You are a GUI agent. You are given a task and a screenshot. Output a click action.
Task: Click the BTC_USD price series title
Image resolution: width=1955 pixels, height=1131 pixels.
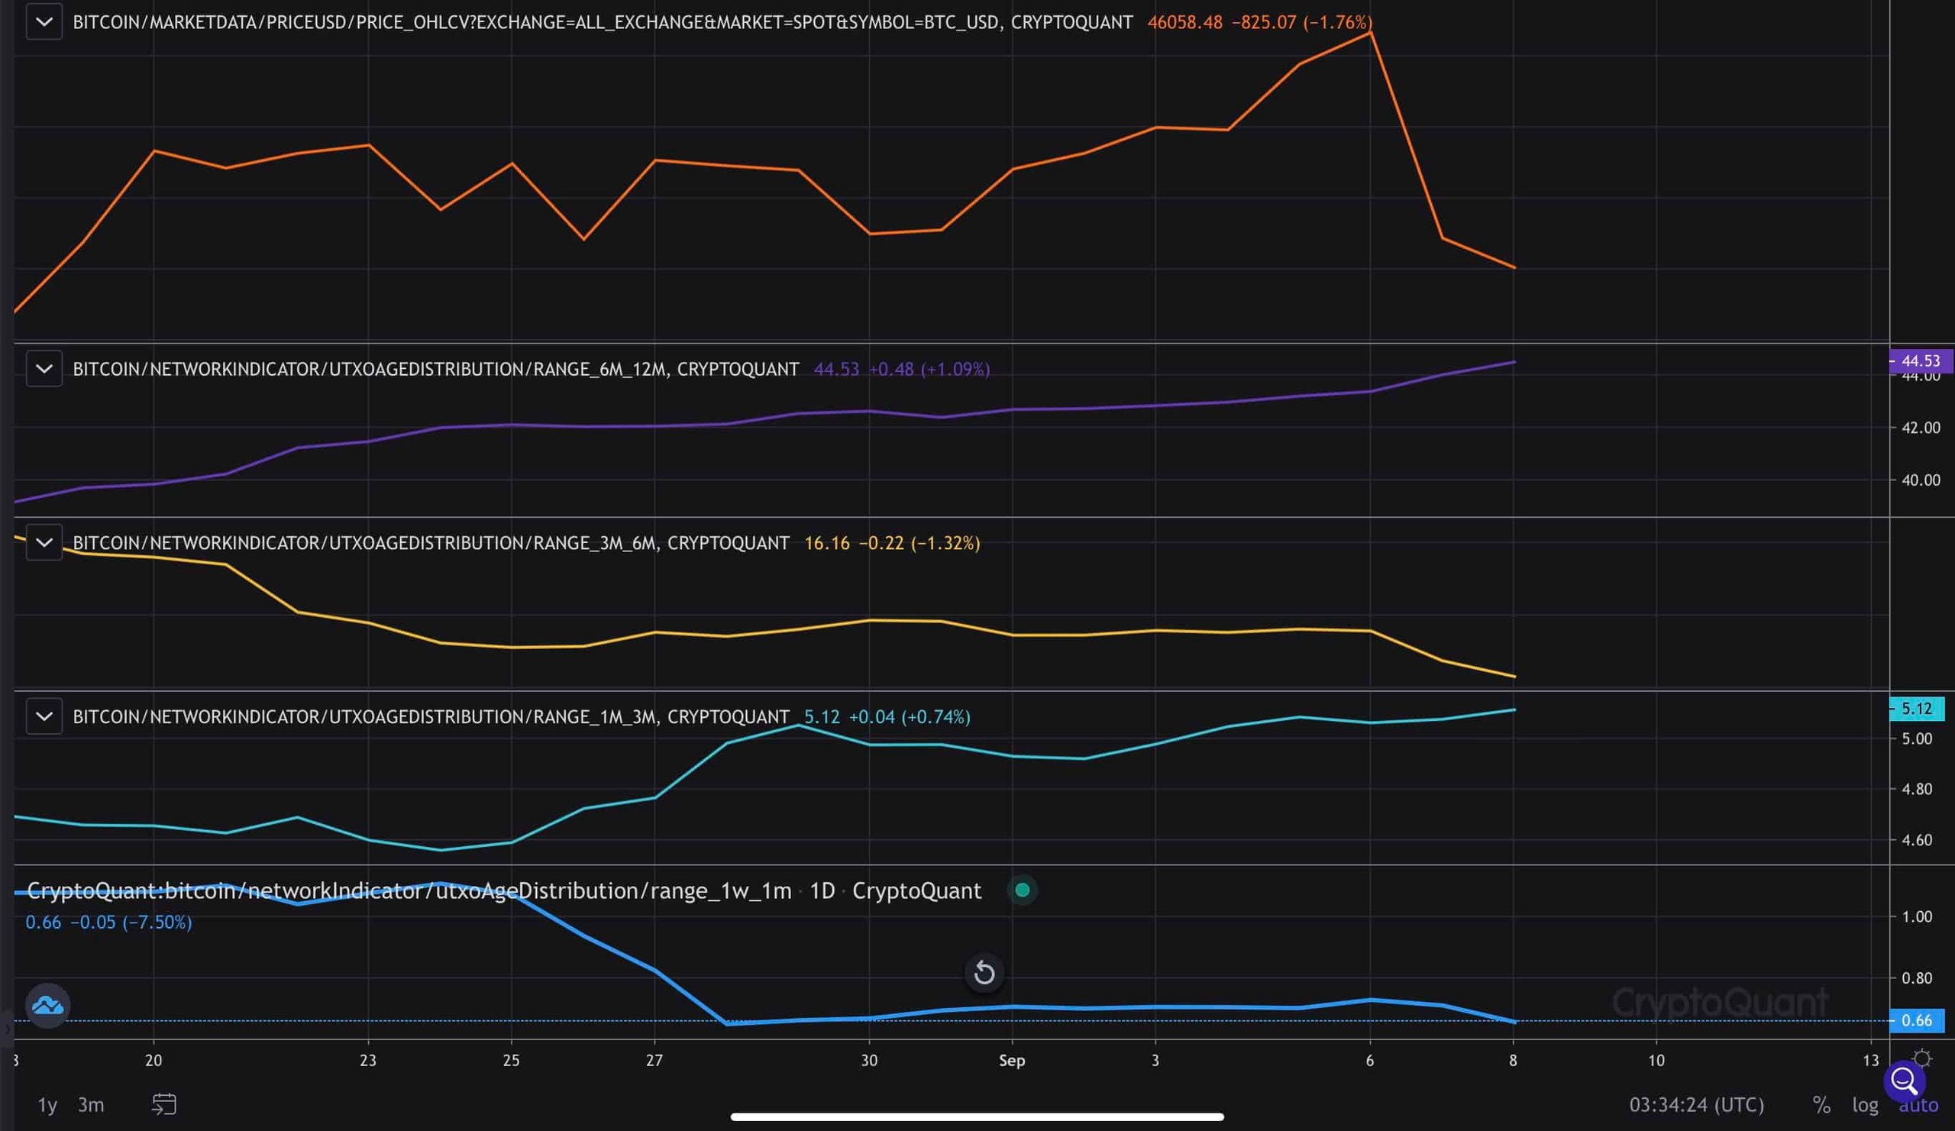point(603,21)
